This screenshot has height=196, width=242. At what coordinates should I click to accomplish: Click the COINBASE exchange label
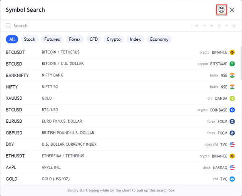pyautogui.click(x=218, y=110)
